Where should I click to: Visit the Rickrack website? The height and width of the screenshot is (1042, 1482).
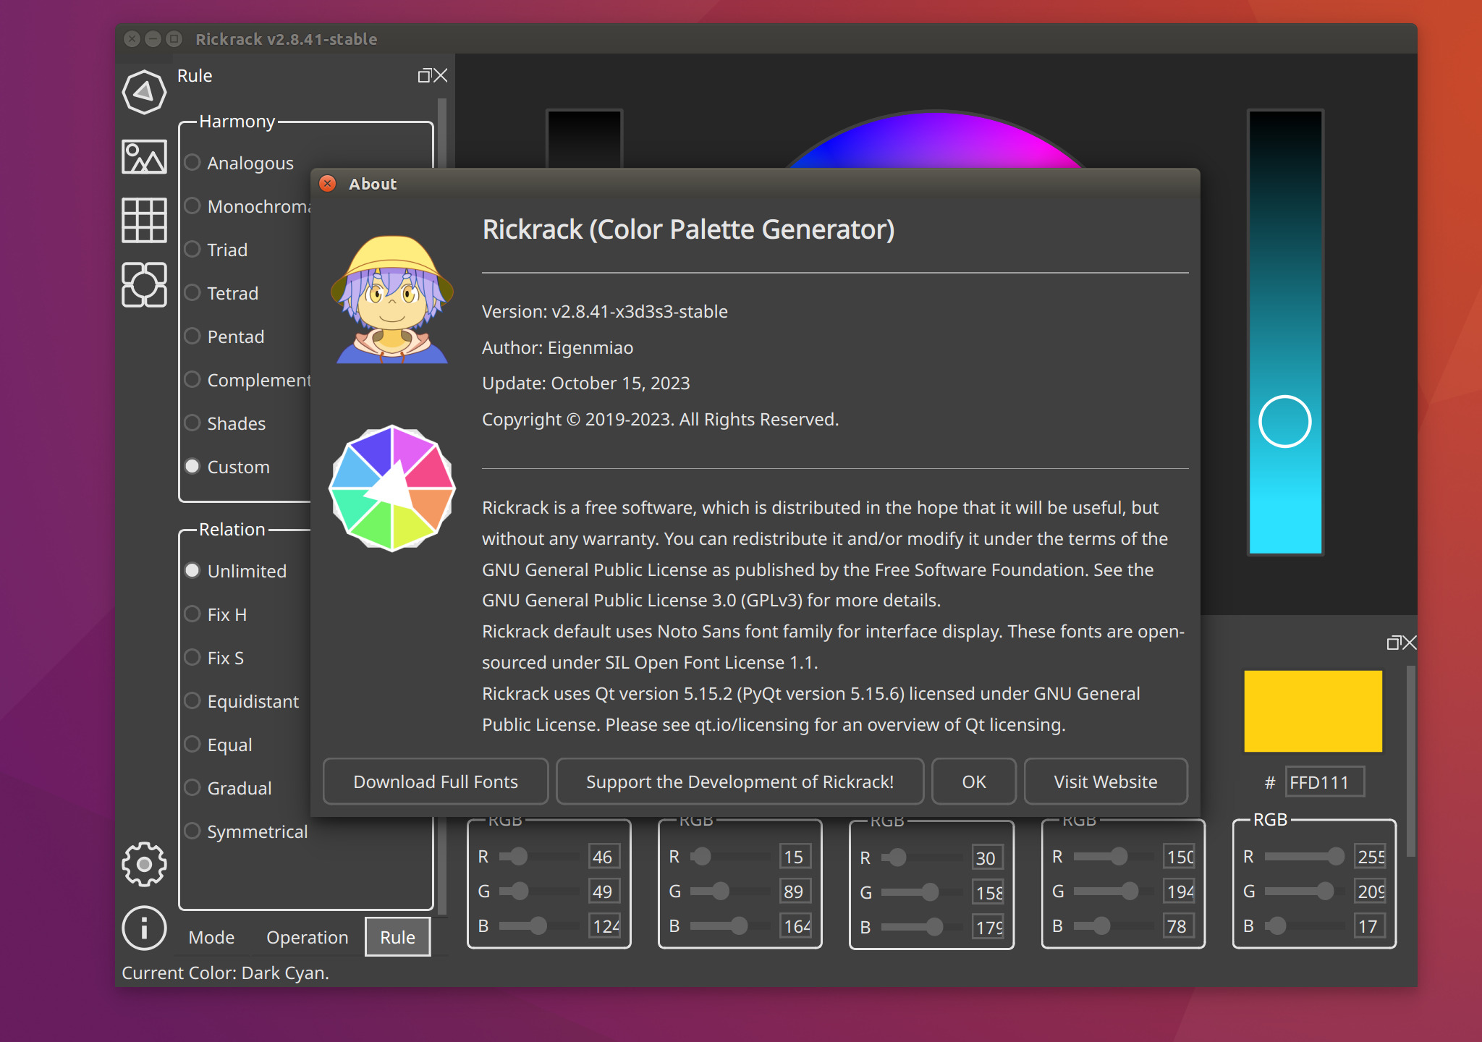1105,781
